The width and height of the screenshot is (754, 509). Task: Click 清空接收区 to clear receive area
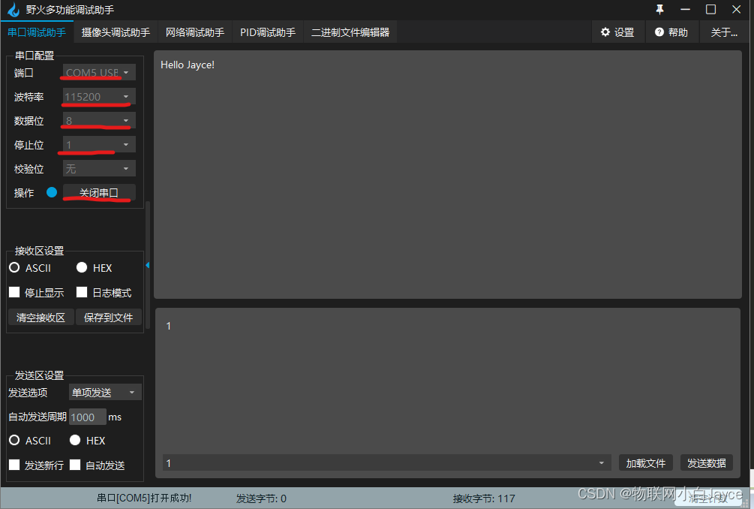click(41, 318)
